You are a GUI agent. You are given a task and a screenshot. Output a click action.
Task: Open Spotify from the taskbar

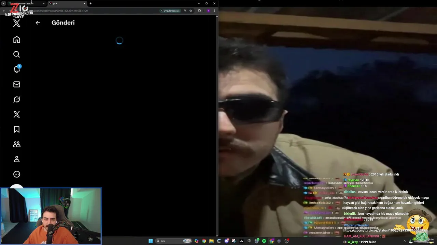coord(264,241)
